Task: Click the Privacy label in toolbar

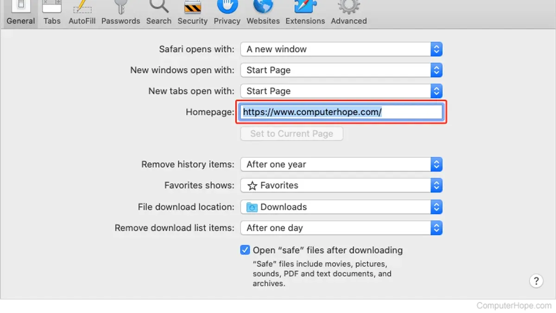Action: pos(227,21)
